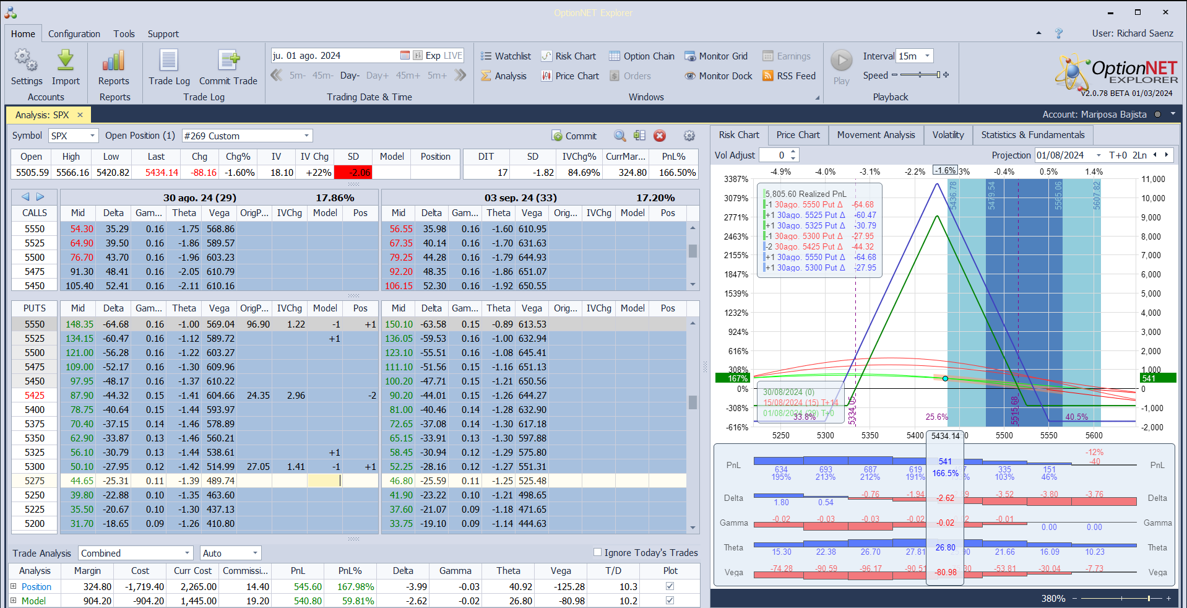Show the Monitor Dock
The image size is (1187, 608).
point(718,76)
